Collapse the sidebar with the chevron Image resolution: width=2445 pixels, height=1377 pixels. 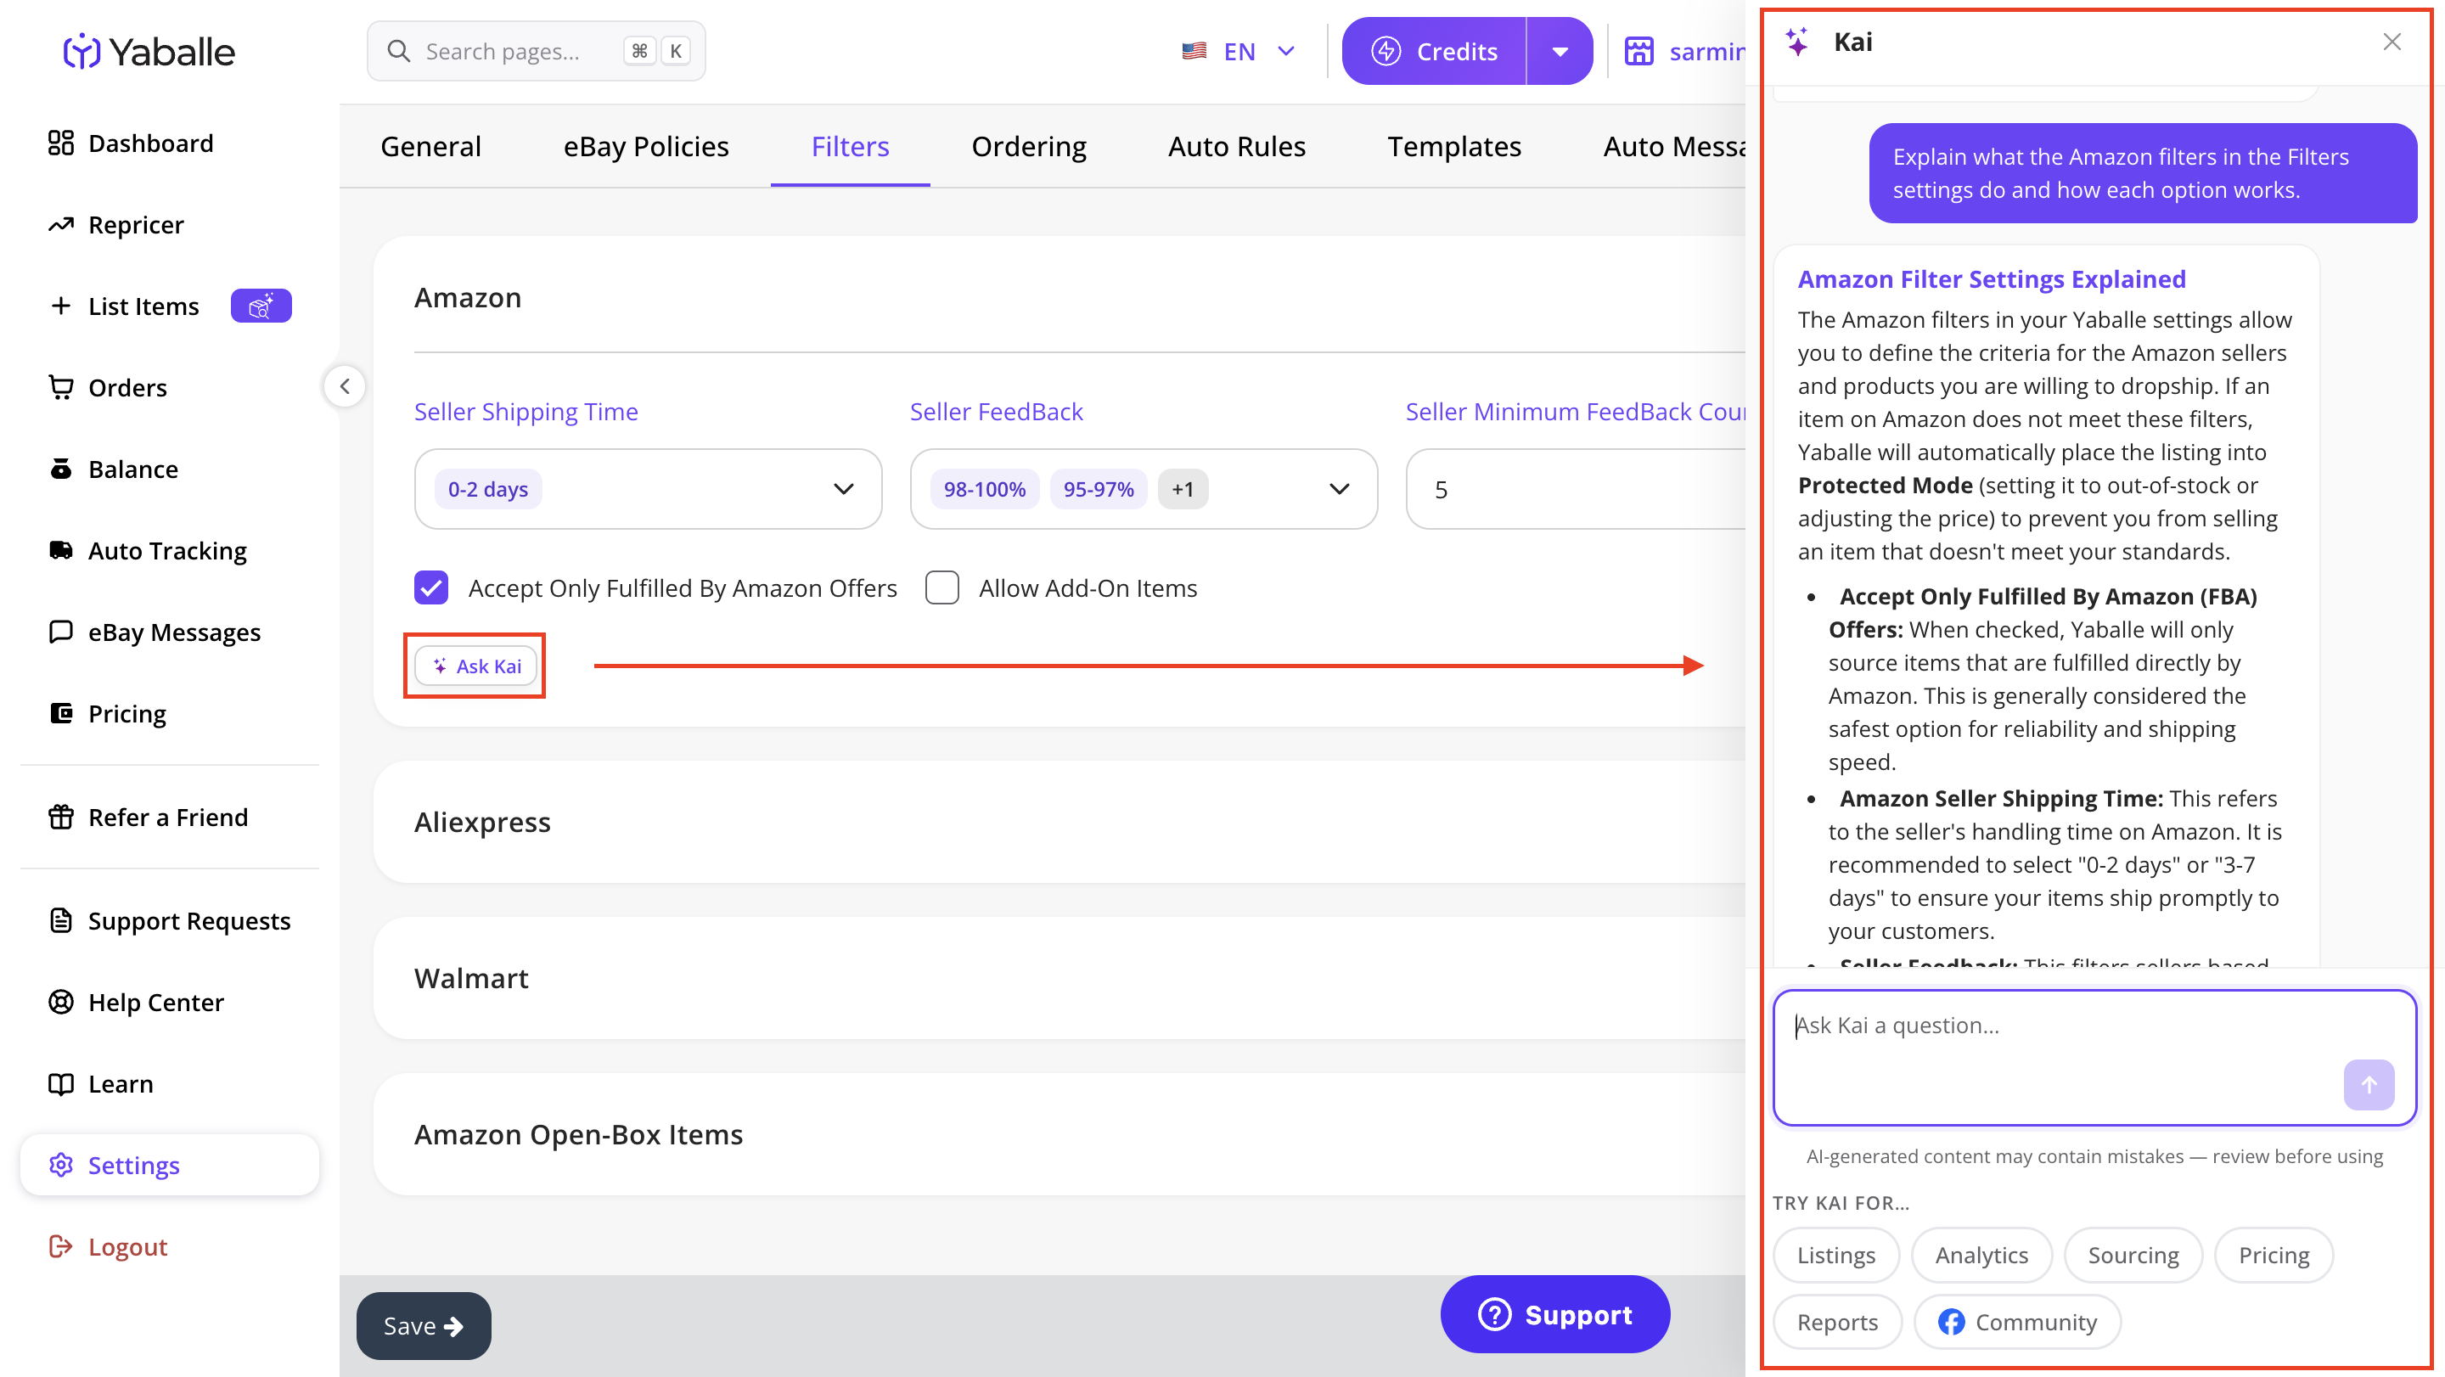(345, 386)
